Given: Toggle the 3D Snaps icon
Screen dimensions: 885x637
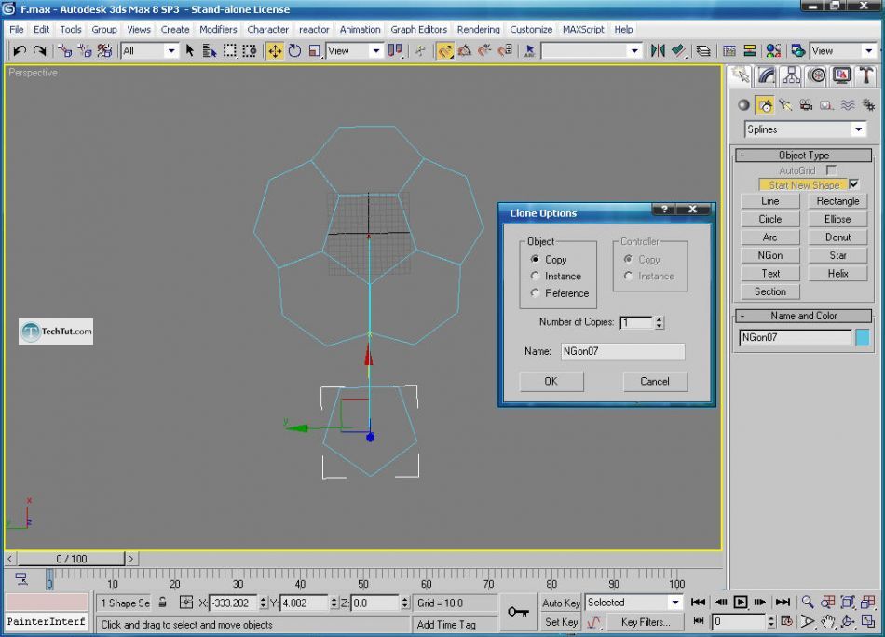Looking at the screenshot, I should (444, 51).
